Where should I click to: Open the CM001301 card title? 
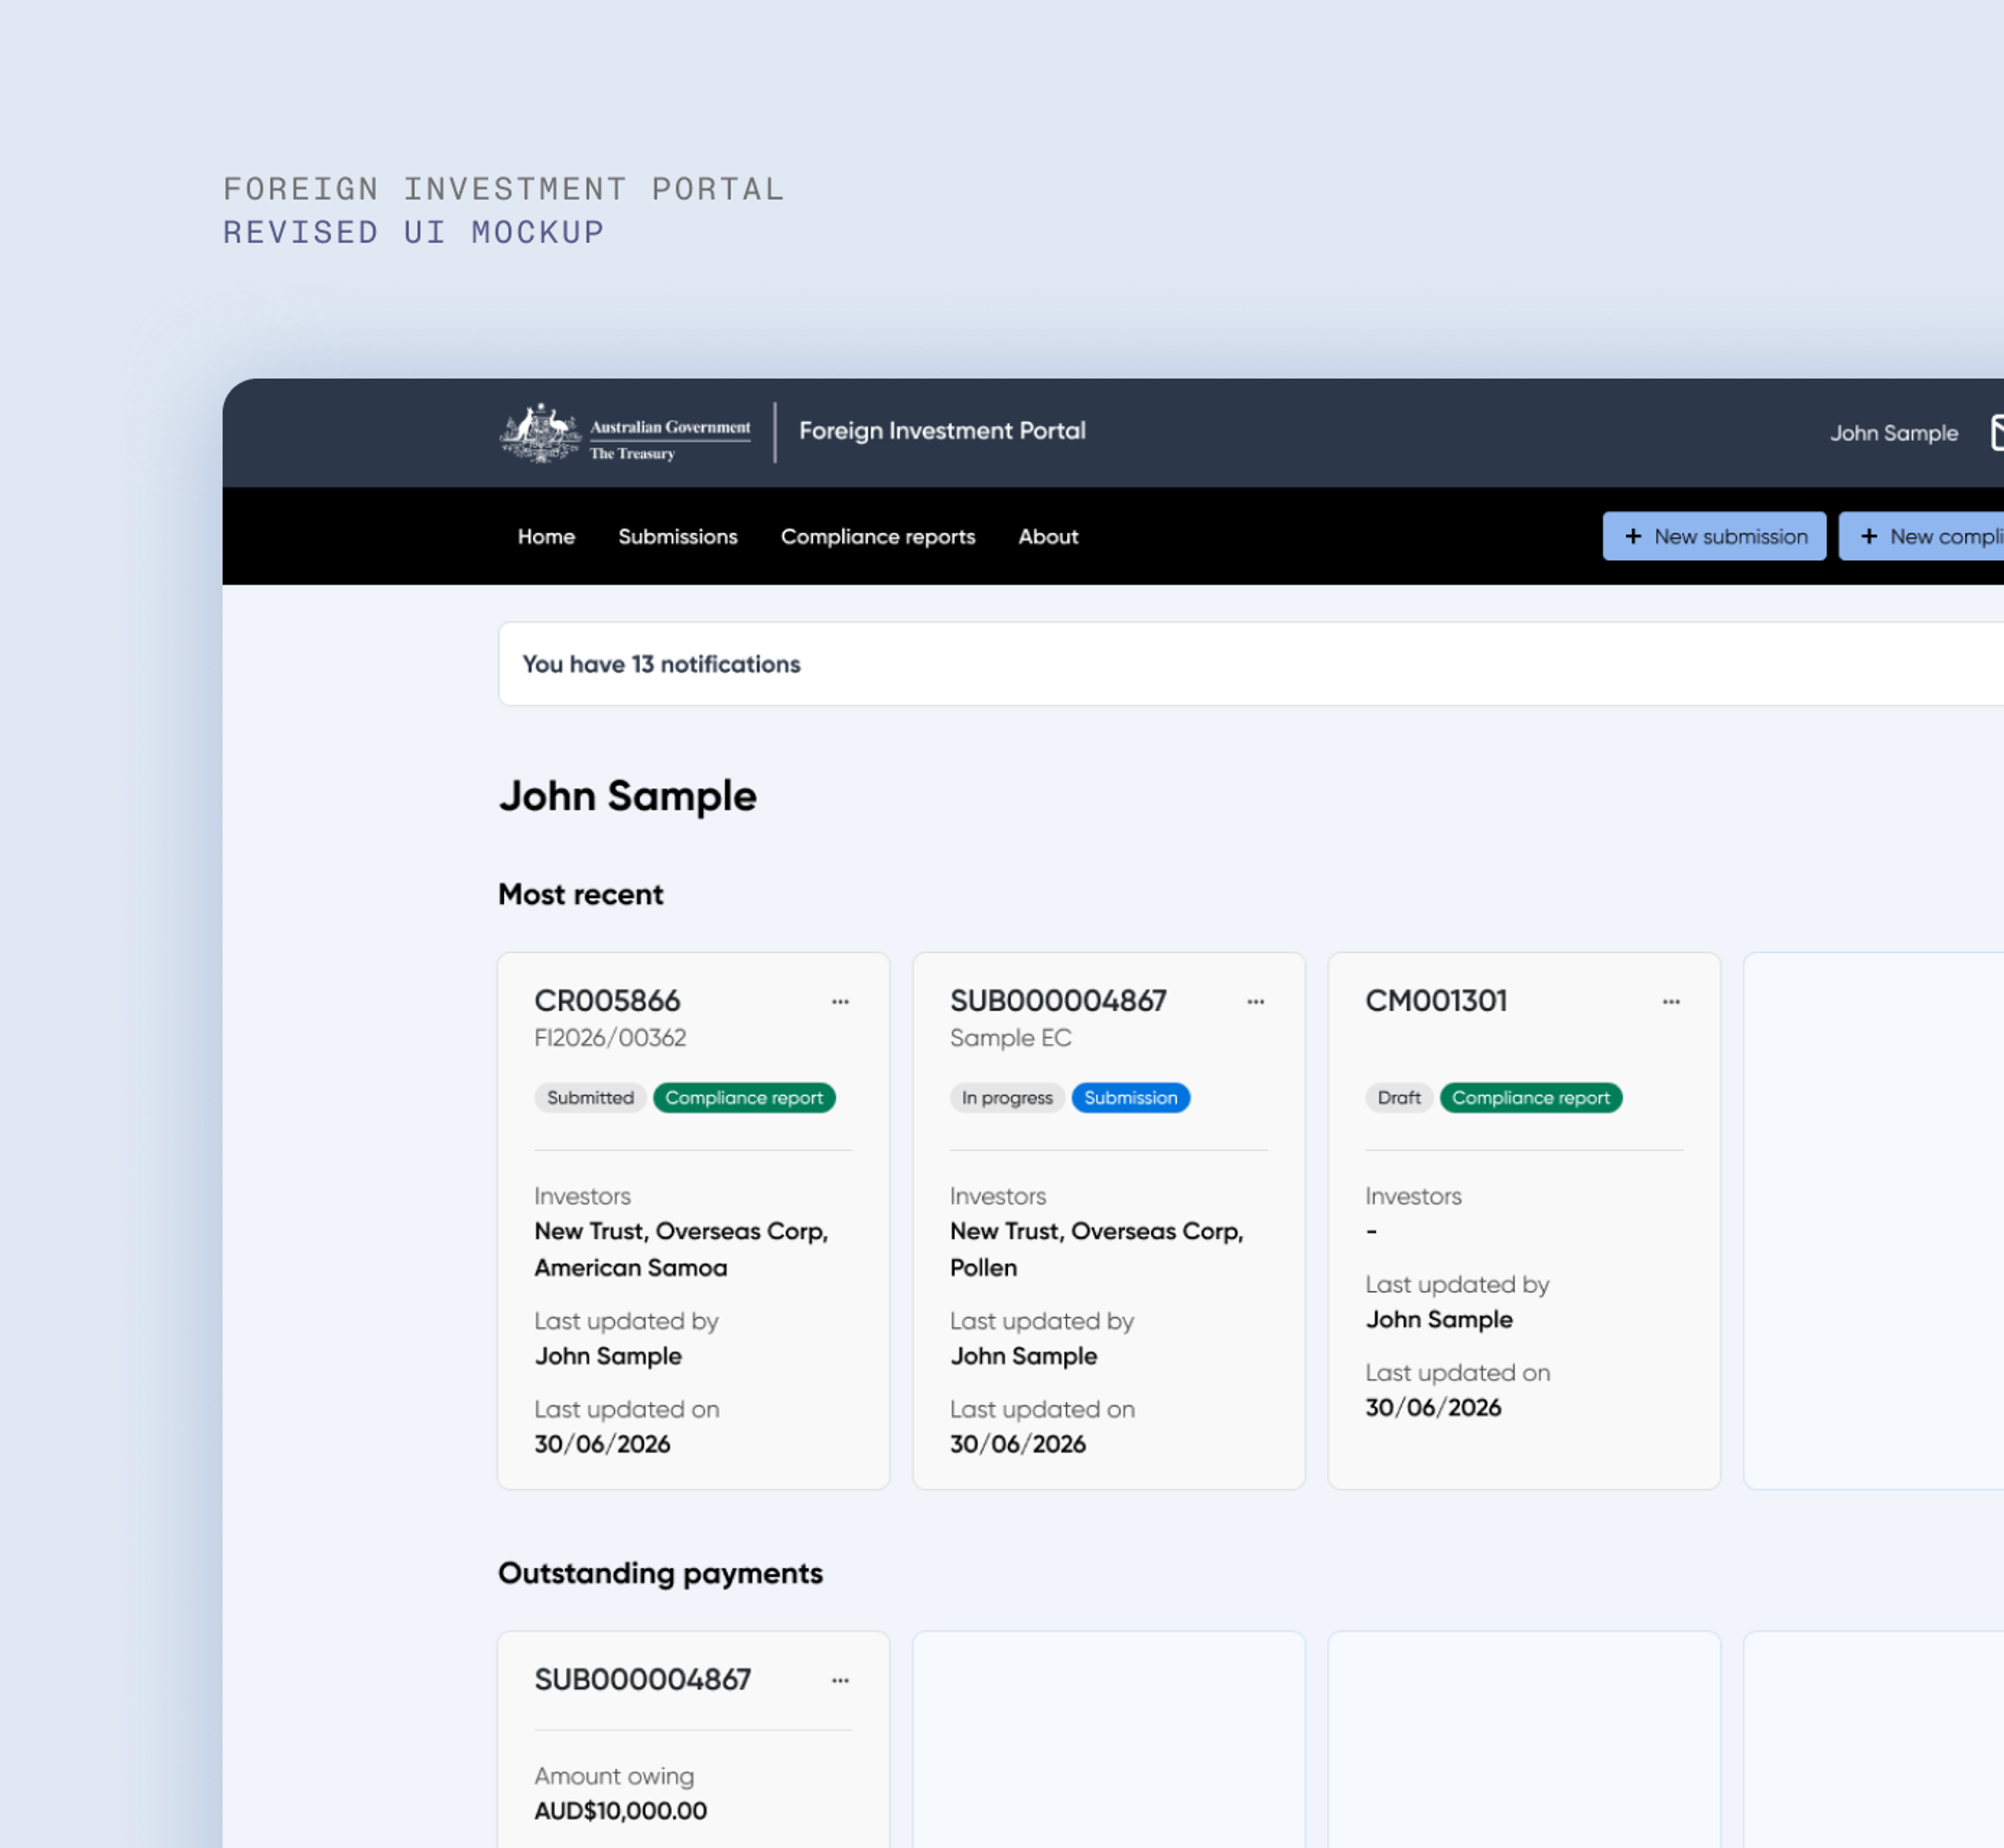coord(1436,1001)
